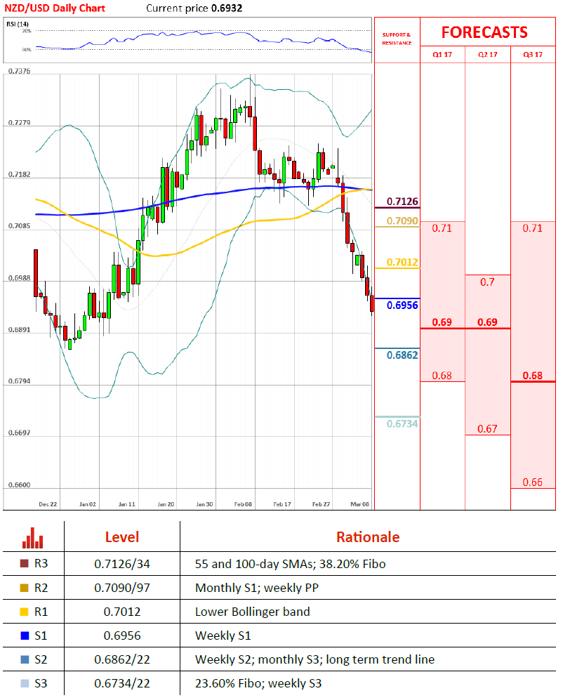
Task: Click the red bar chart icon in table header
Action: (33, 537)
